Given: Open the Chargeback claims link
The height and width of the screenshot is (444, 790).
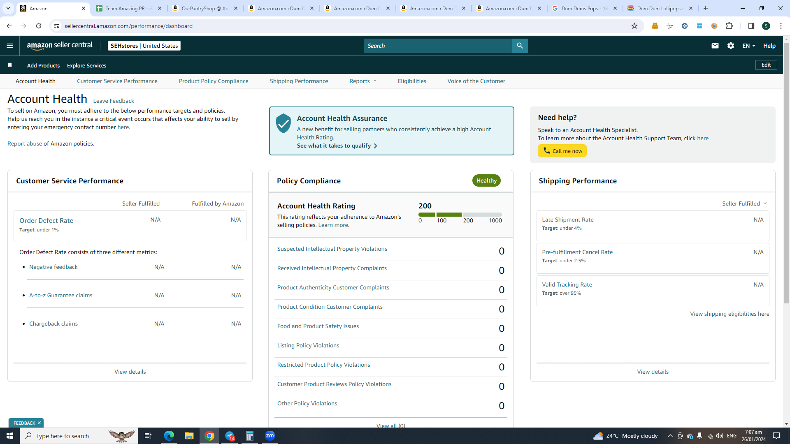Looking at the screenshot, I should (53, 324).
